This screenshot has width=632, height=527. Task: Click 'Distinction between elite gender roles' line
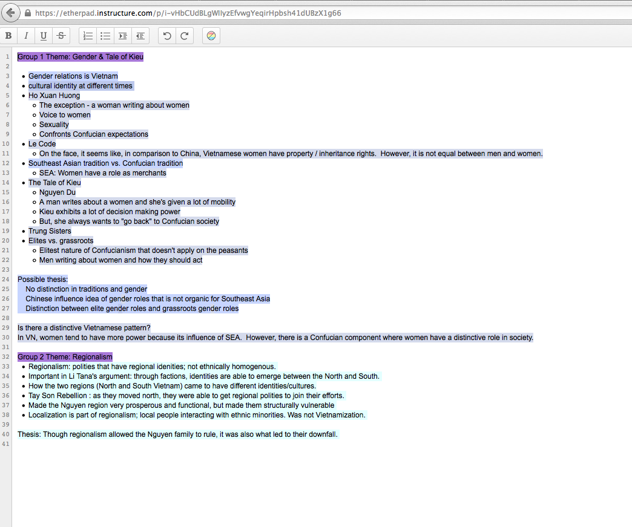(132, 308)
